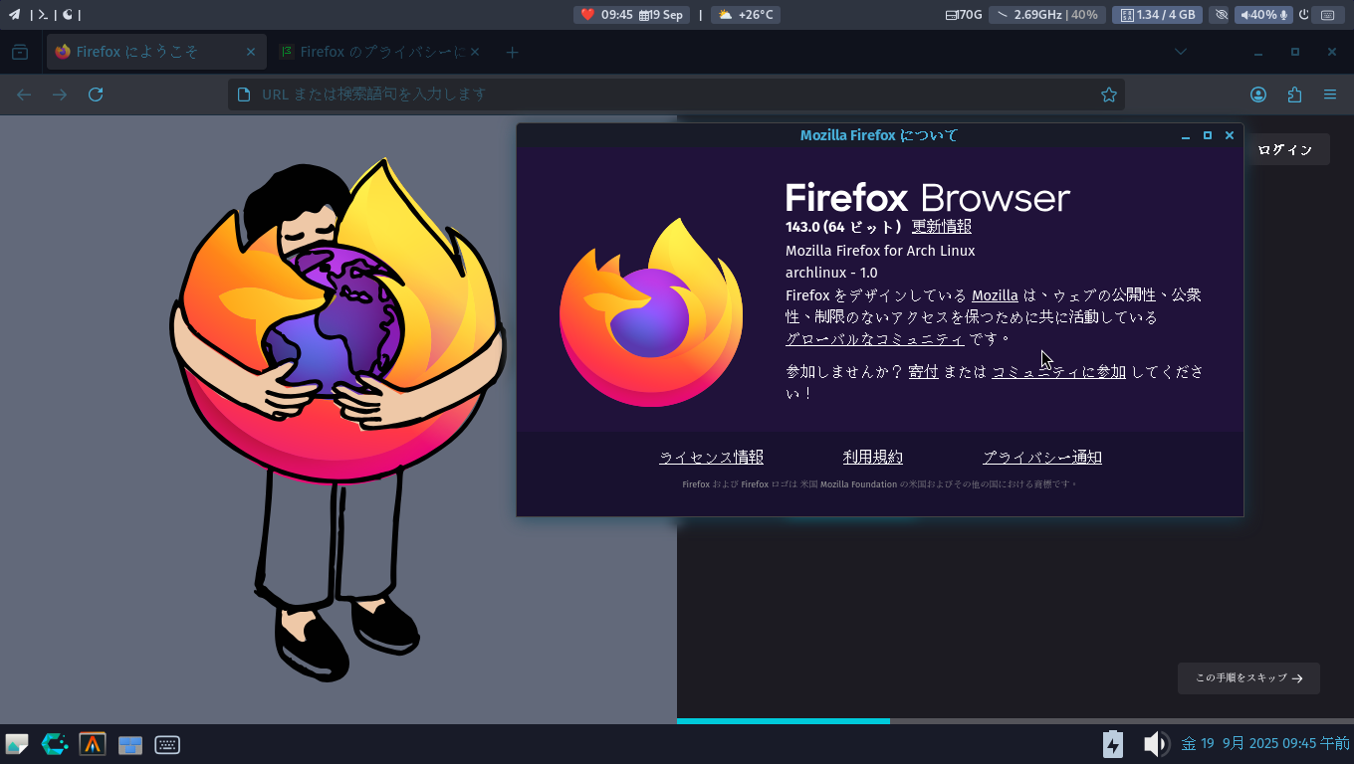
Task: Open the ライセンス情報 link
Action: pos(711,458)
